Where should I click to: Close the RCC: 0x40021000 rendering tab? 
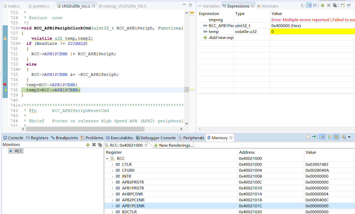tap(146, 145)
